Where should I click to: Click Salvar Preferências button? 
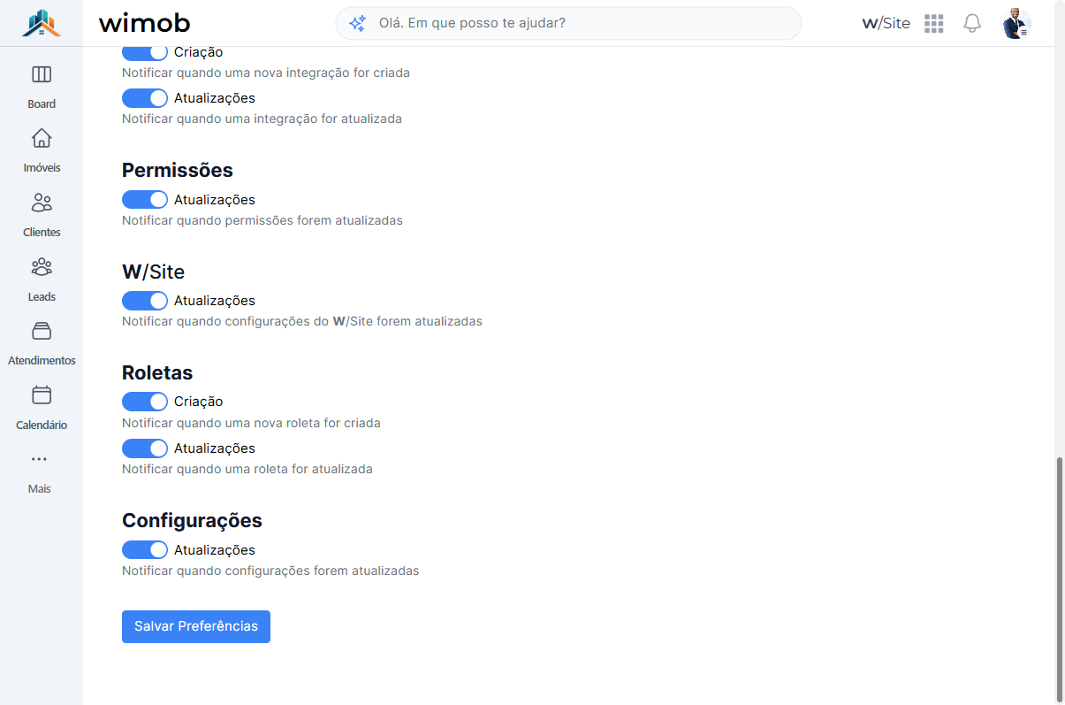point(196,626)
